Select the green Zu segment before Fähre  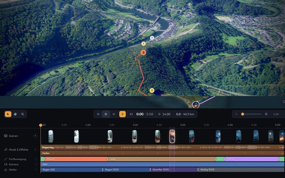tap(220, 159)
